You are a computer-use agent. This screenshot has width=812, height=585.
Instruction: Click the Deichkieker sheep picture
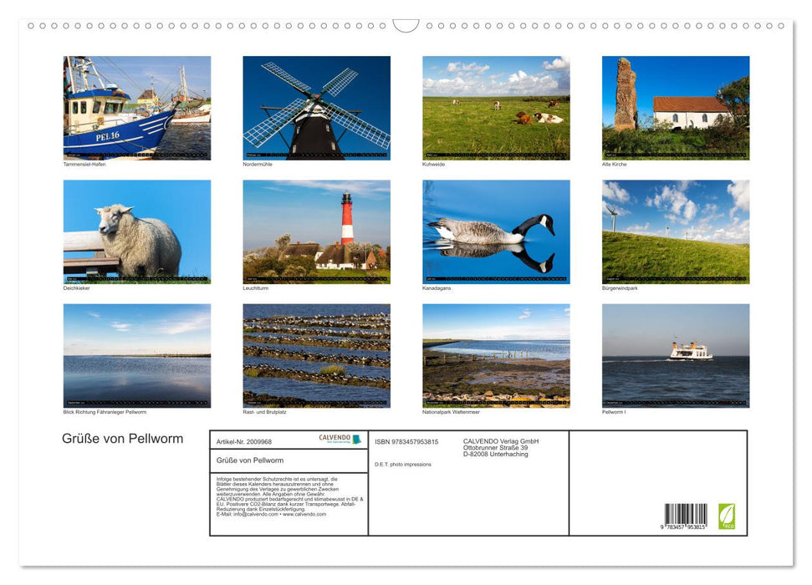[138, 232]
